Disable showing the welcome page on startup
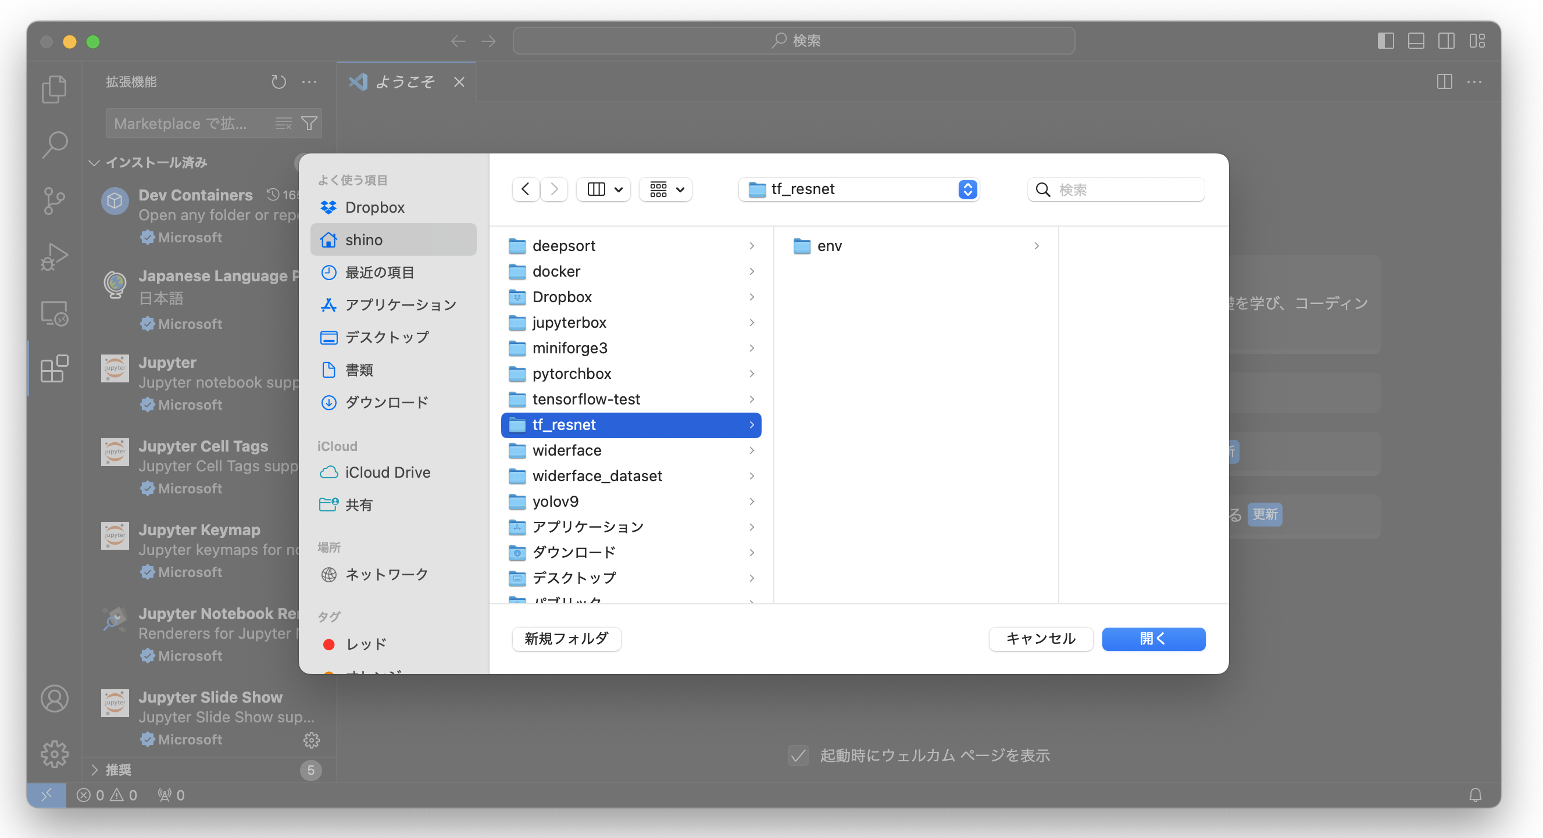1543x838 pixels. [797, 755]
